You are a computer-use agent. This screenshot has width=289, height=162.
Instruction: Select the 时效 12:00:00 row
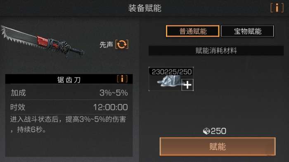pyautogui.click(x=69, y=107)
